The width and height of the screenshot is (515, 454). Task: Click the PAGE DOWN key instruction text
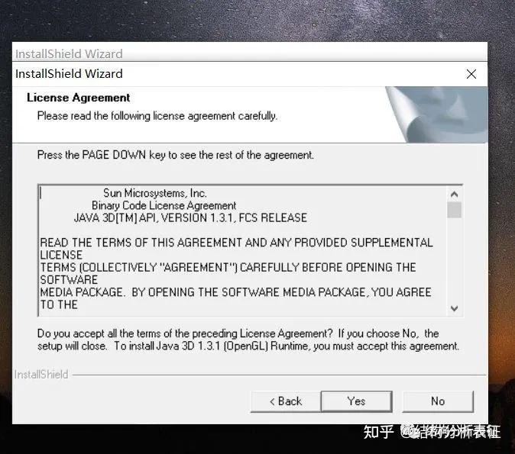176,155
